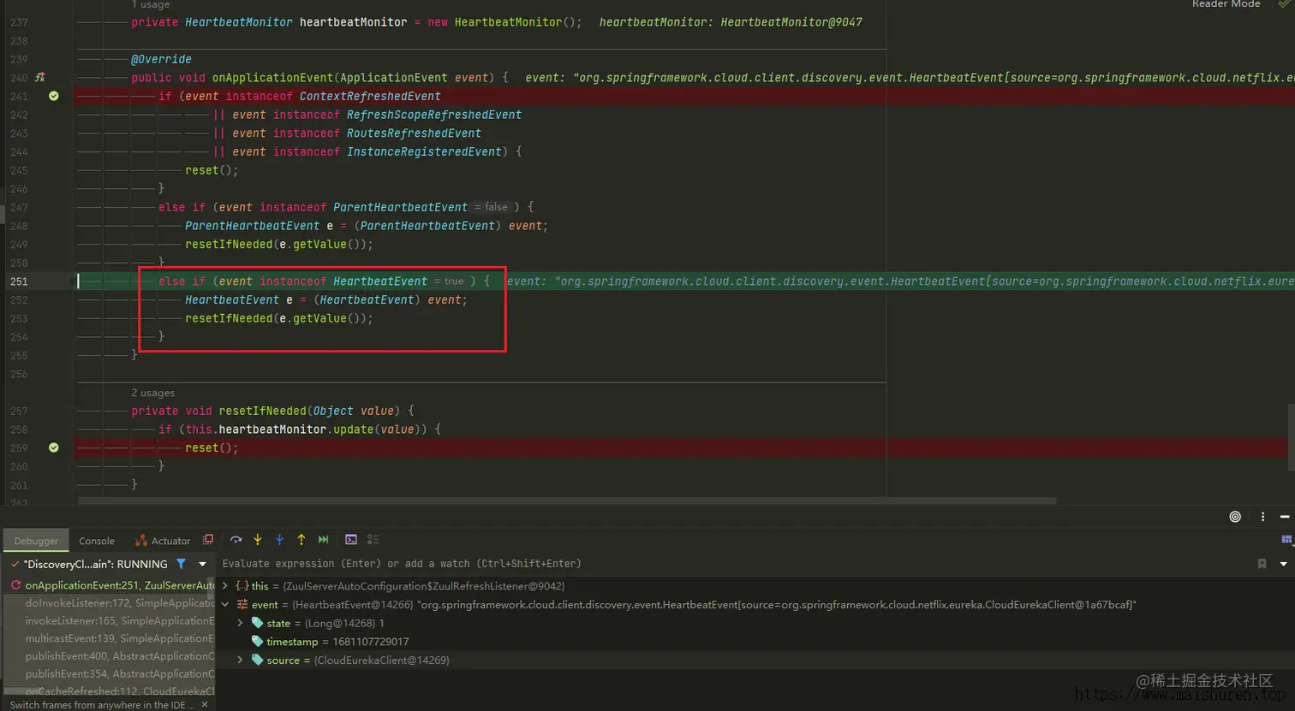This screenshot has width=1295, height=711.
Task: Click the Trace Current Stream Chain icon
Action: coord(373,540)
